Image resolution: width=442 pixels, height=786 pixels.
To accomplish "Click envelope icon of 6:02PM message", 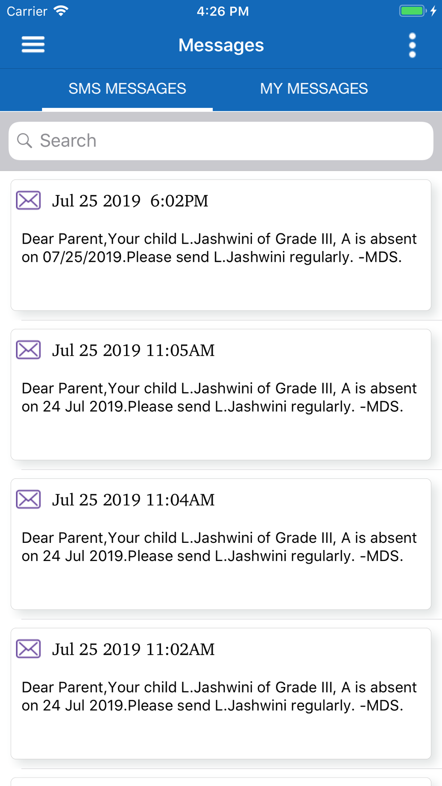I will coord(28,200).
